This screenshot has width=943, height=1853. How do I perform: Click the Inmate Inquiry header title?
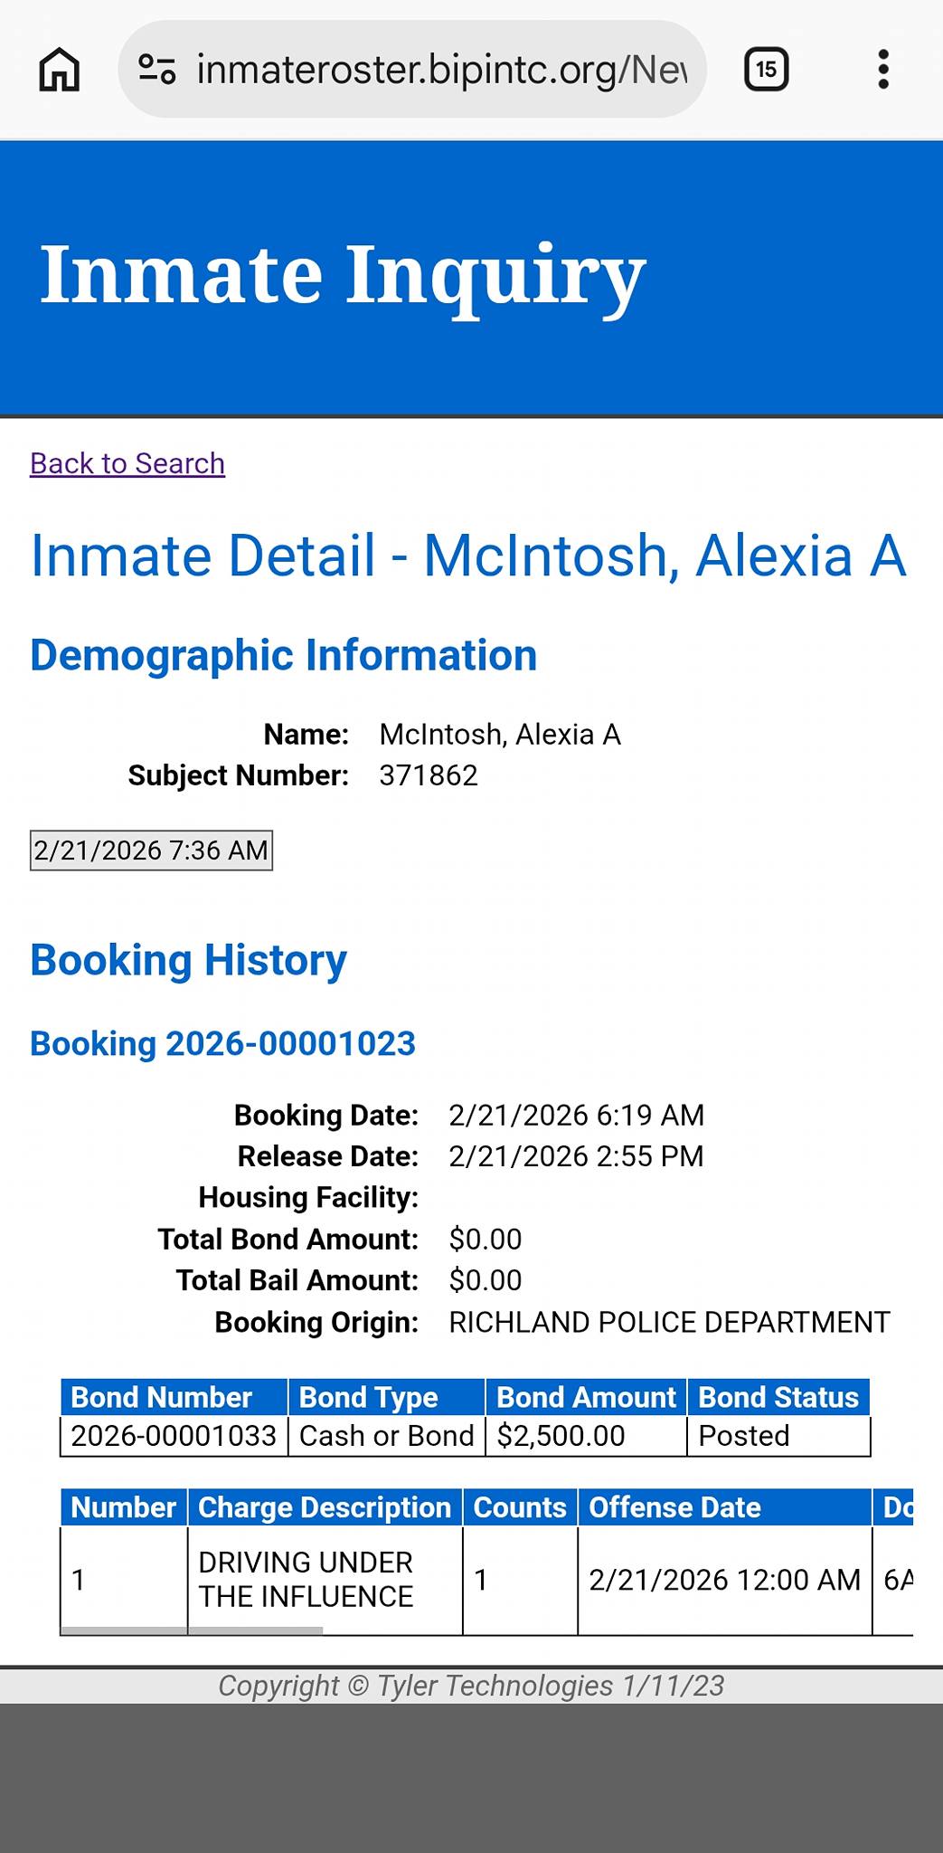(x=343, y=274)
